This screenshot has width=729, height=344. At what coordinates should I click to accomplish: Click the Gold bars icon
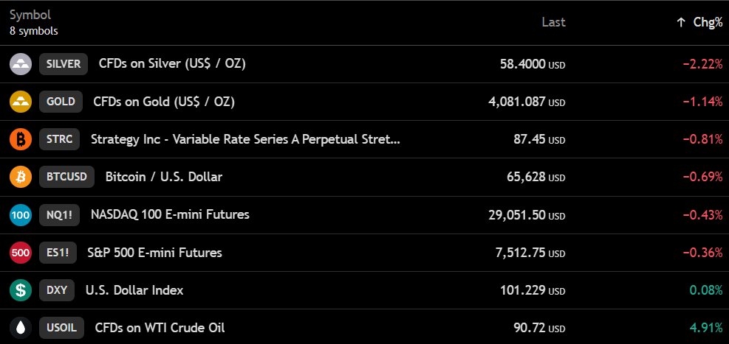point(21,102)
